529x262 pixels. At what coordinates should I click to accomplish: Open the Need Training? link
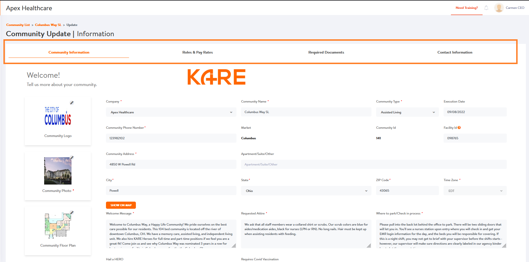467,8
